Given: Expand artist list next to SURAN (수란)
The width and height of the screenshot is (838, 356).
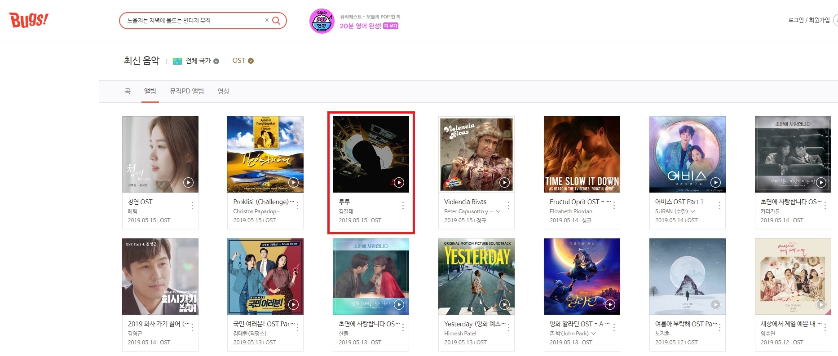Looking at the screenshot, I should point(692,211).
